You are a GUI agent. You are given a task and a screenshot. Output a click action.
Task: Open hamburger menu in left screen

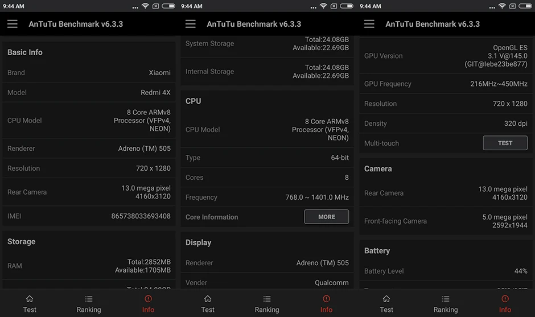[x=13, y=24]
